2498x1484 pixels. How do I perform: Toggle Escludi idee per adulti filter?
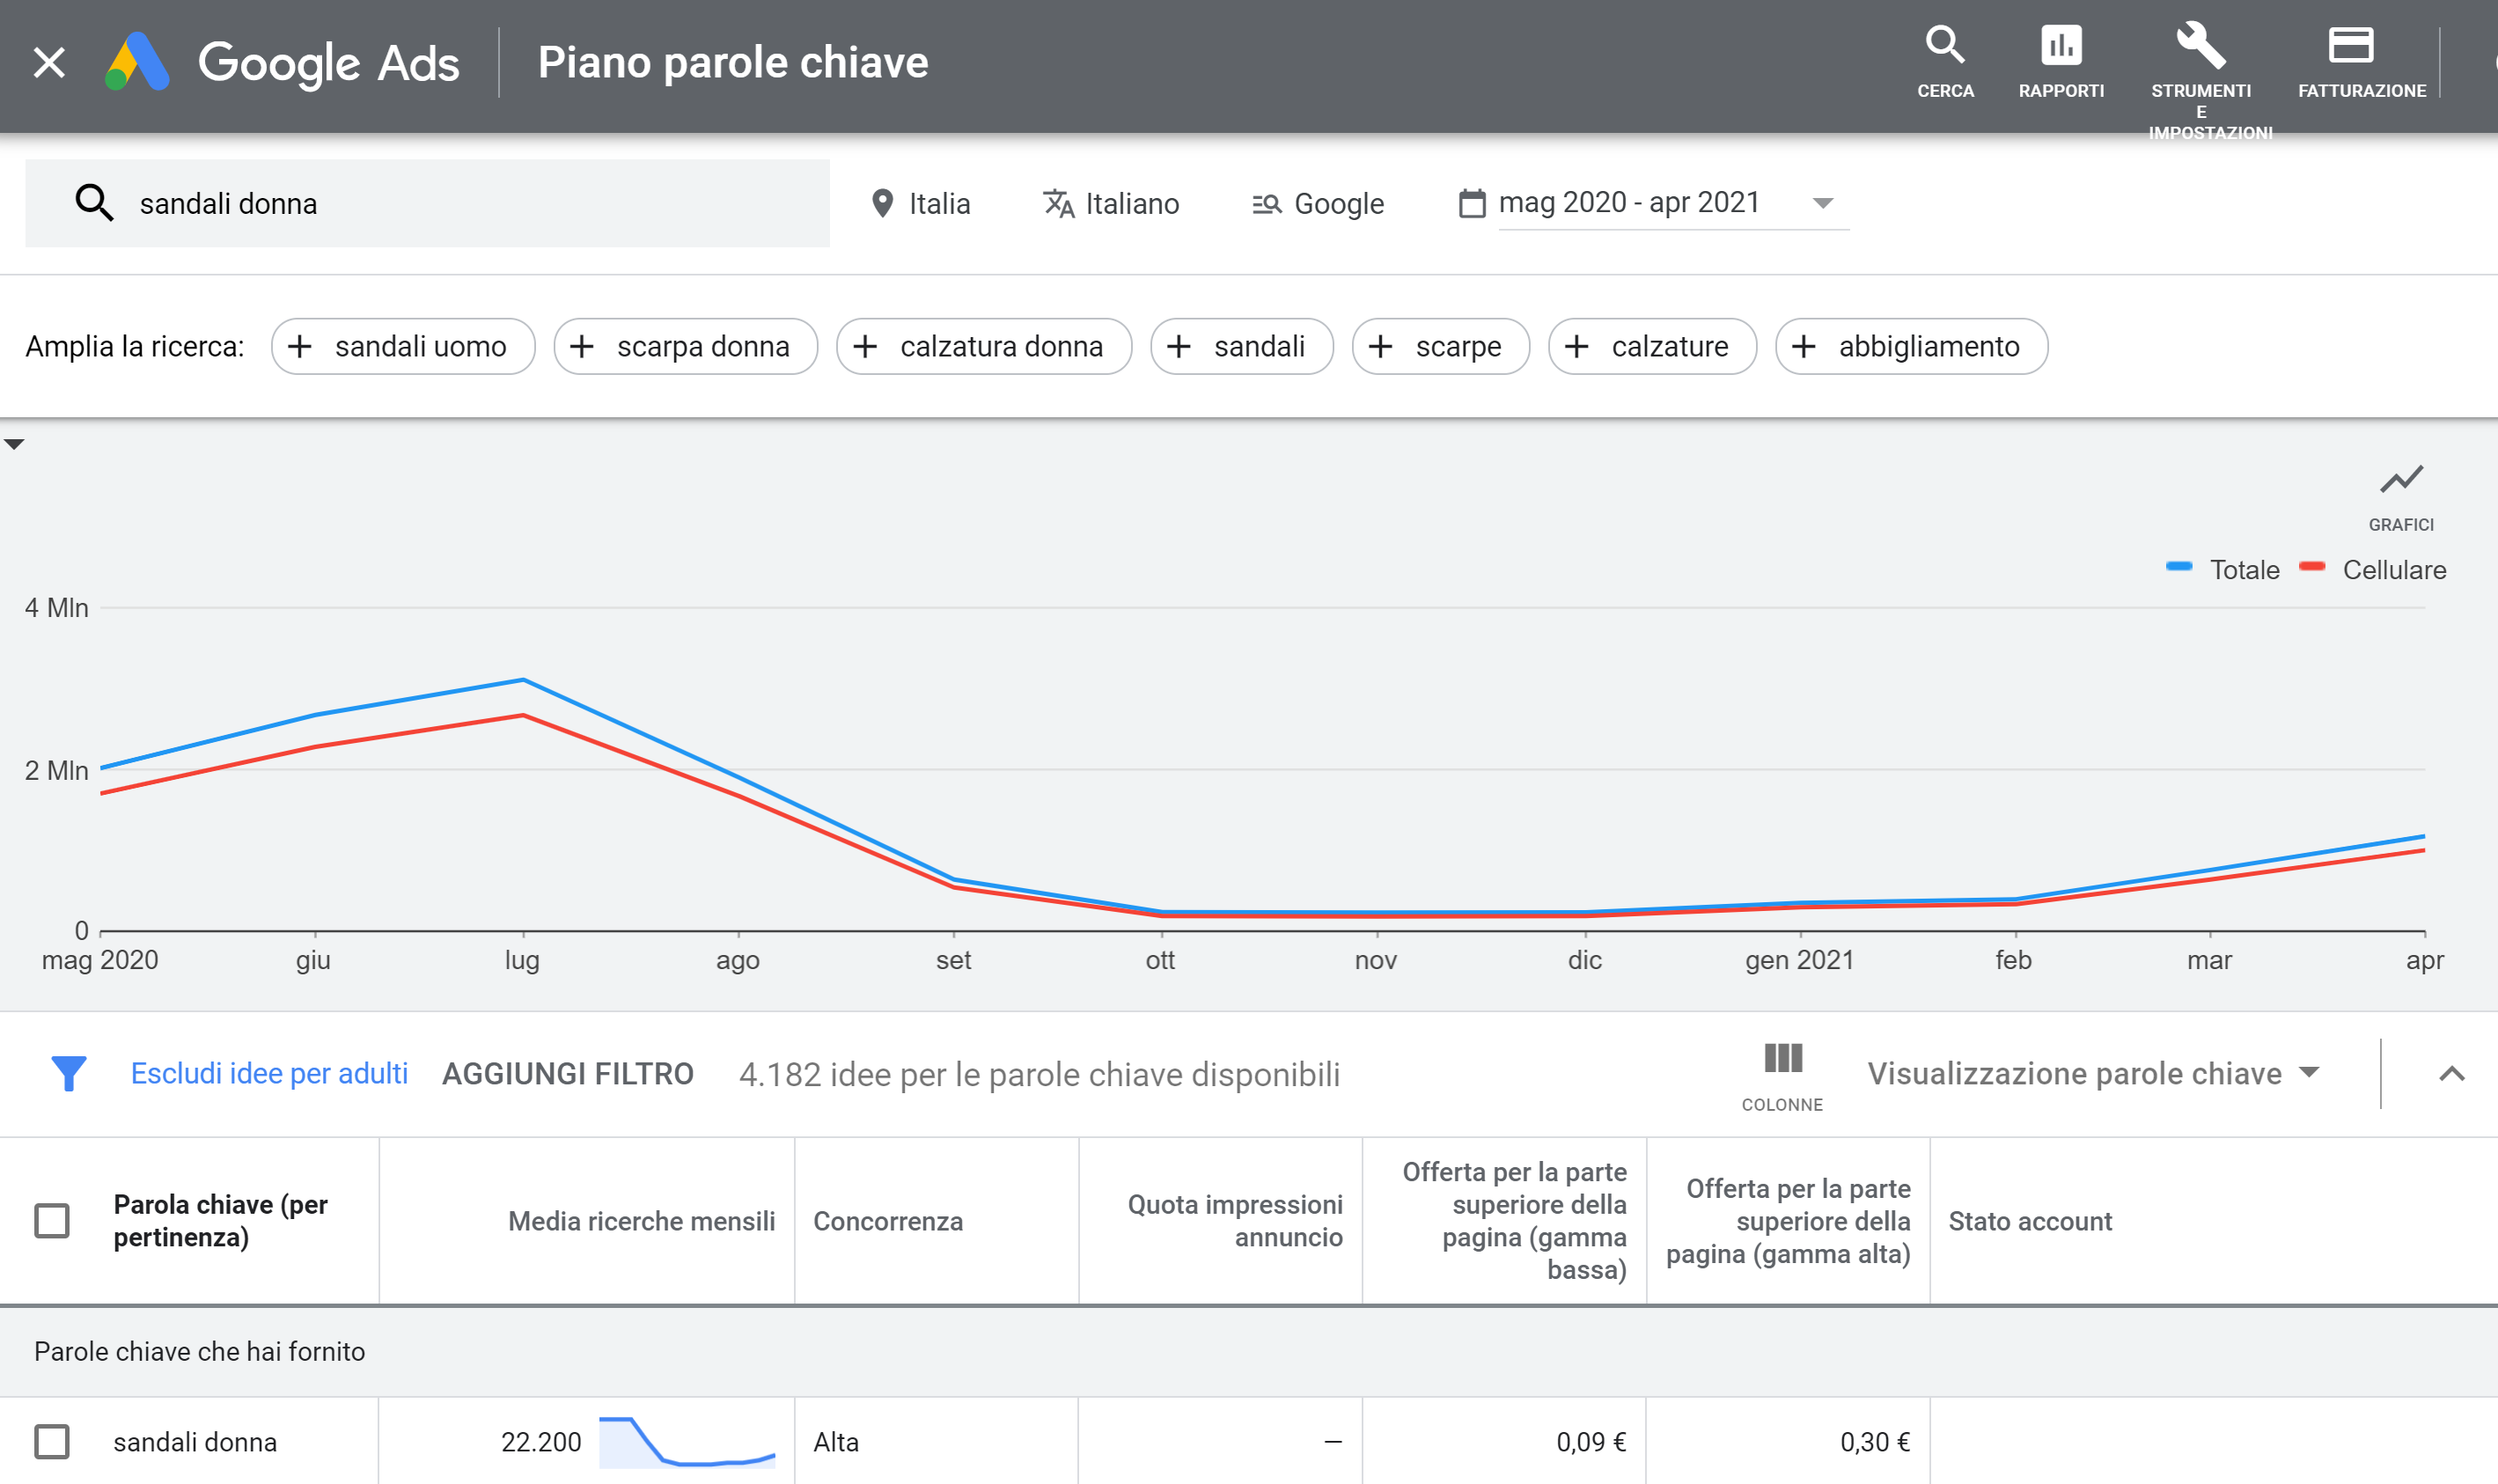[x=270, y=1072]
